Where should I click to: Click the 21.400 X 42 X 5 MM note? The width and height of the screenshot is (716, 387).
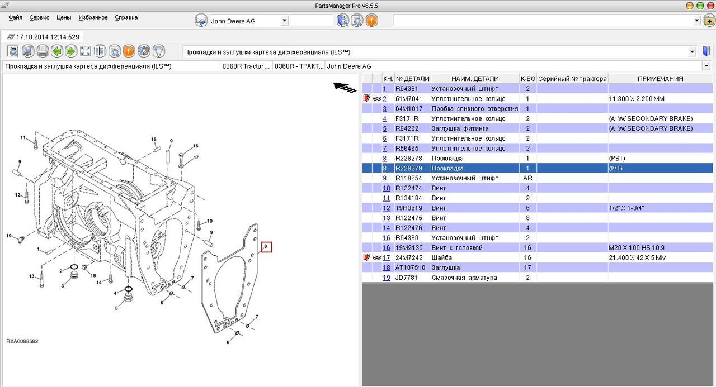click(638, 257)
